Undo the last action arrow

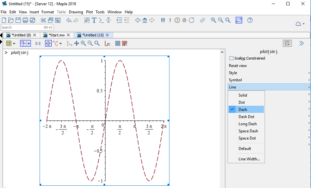coord(68,20)
